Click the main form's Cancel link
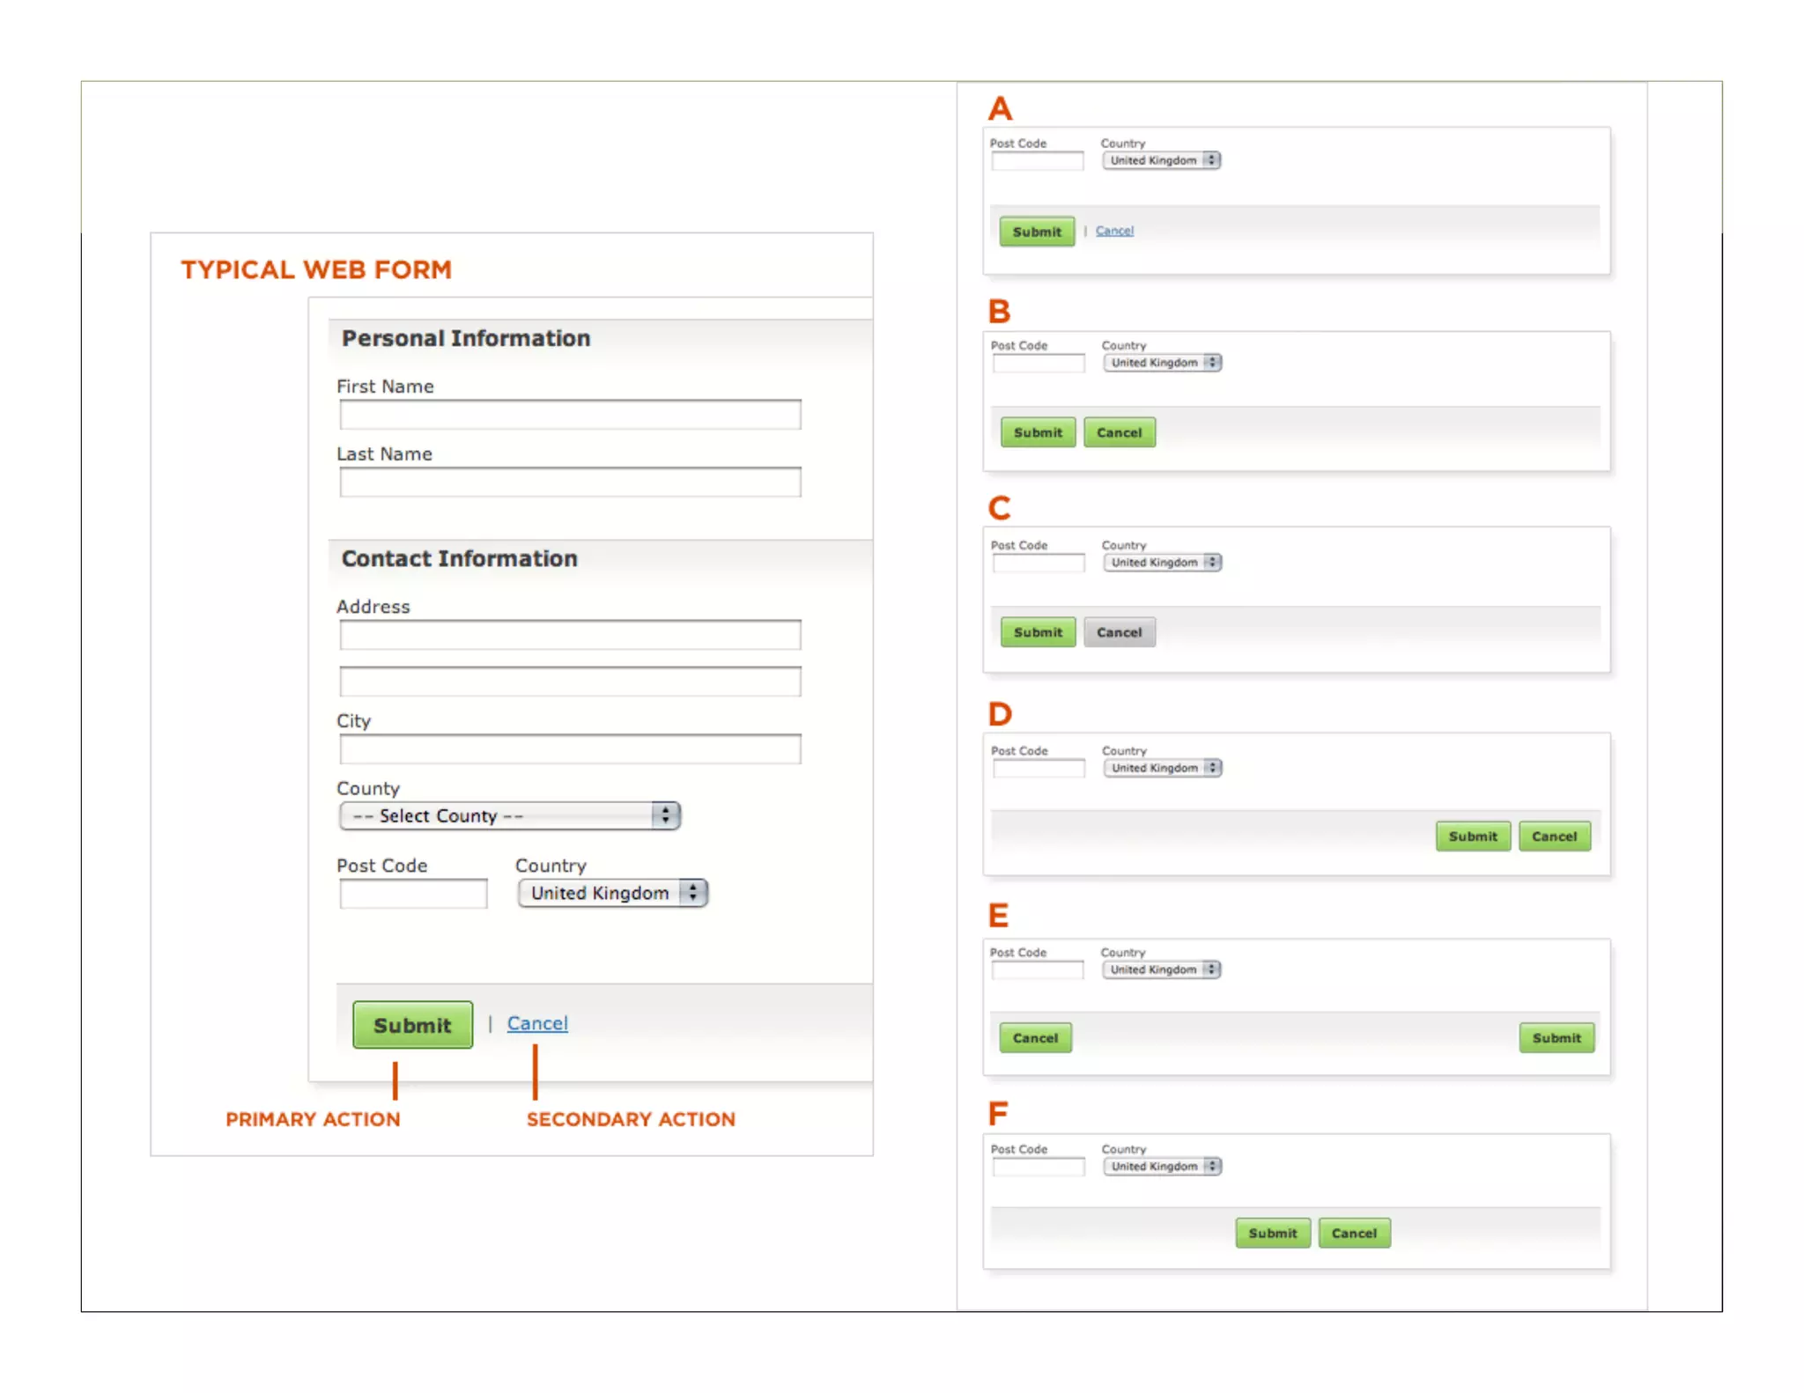1804x1393 pixels. [537, 1023]
